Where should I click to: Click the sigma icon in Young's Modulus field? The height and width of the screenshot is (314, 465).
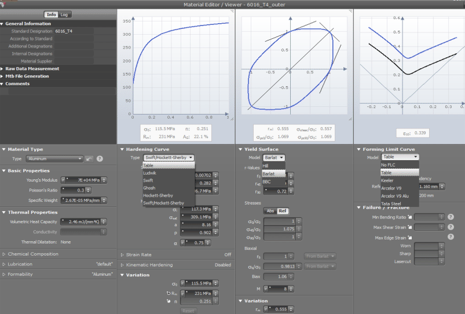(64, 179)
